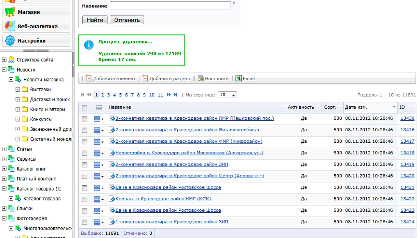420x238 pixels.
Task: Open the На странице items count dropdown
Action: pyautogui.click(x=227, y=95)
